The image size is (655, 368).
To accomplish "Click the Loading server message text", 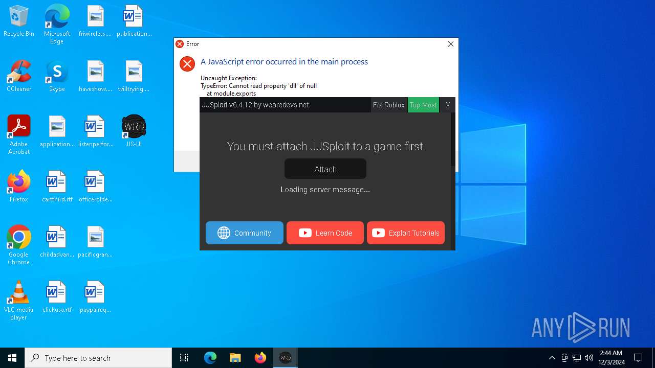I will point(325,190).
